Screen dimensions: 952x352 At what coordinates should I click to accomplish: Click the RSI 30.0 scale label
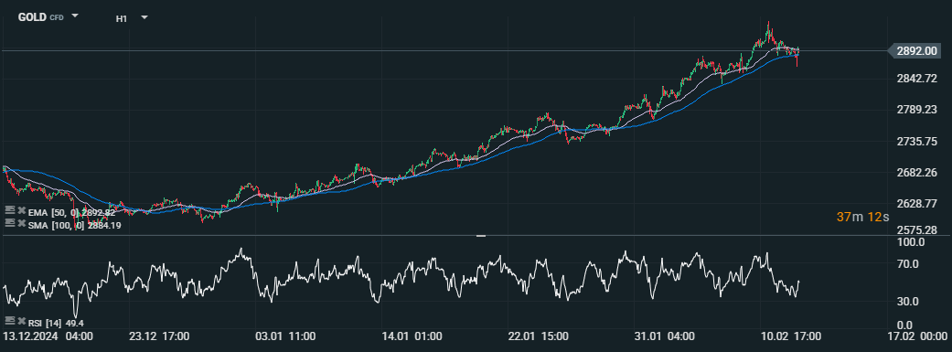click(907, 302)
